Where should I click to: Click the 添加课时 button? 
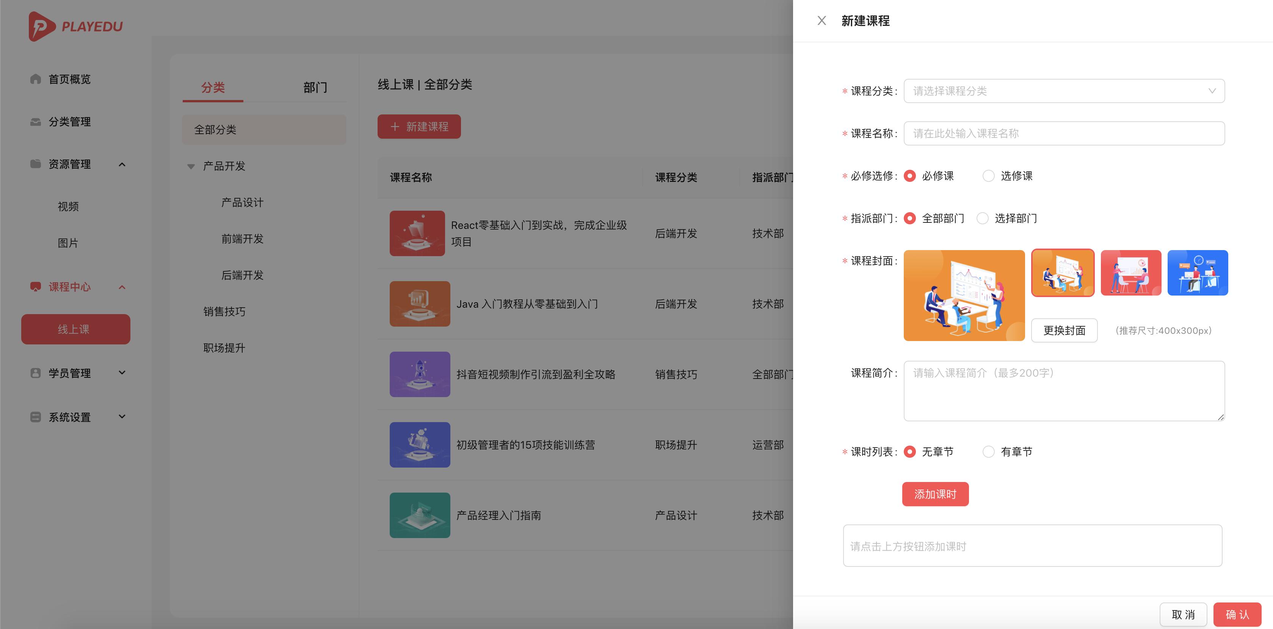[x=935, y=494]
